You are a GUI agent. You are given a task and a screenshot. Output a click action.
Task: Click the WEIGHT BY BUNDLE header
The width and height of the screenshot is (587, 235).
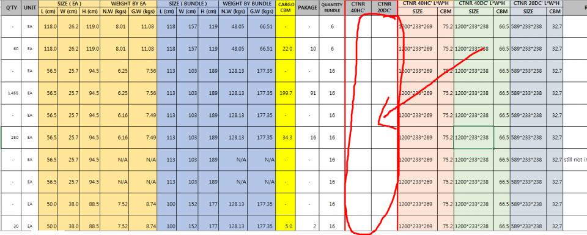247,4
